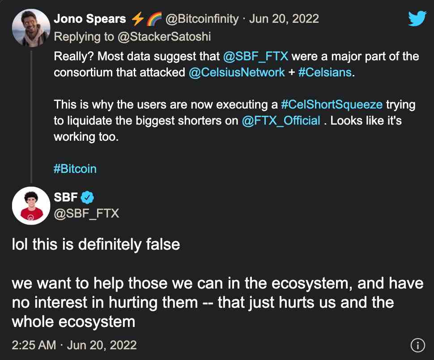434x360 pixels.
Task: Open SBF's profile avatar
Action: pos(31,205)
